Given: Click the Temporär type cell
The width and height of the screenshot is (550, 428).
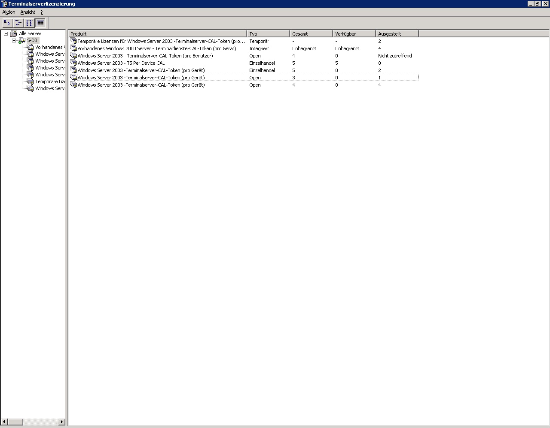Looking at the screenshot, I should tap(259, 41).
